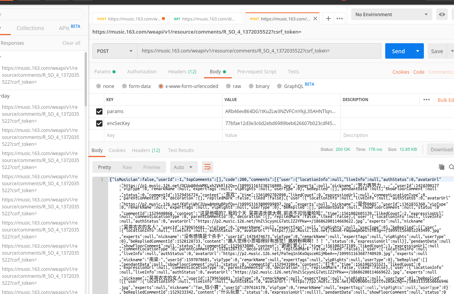
Task: Switch to Bulk Edit mode
Action: pyautogui.click(x=445, y=100)
